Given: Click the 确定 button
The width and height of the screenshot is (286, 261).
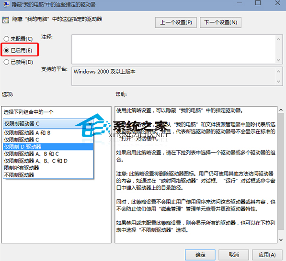Looking at the screenshot, I should coord(200,255).
